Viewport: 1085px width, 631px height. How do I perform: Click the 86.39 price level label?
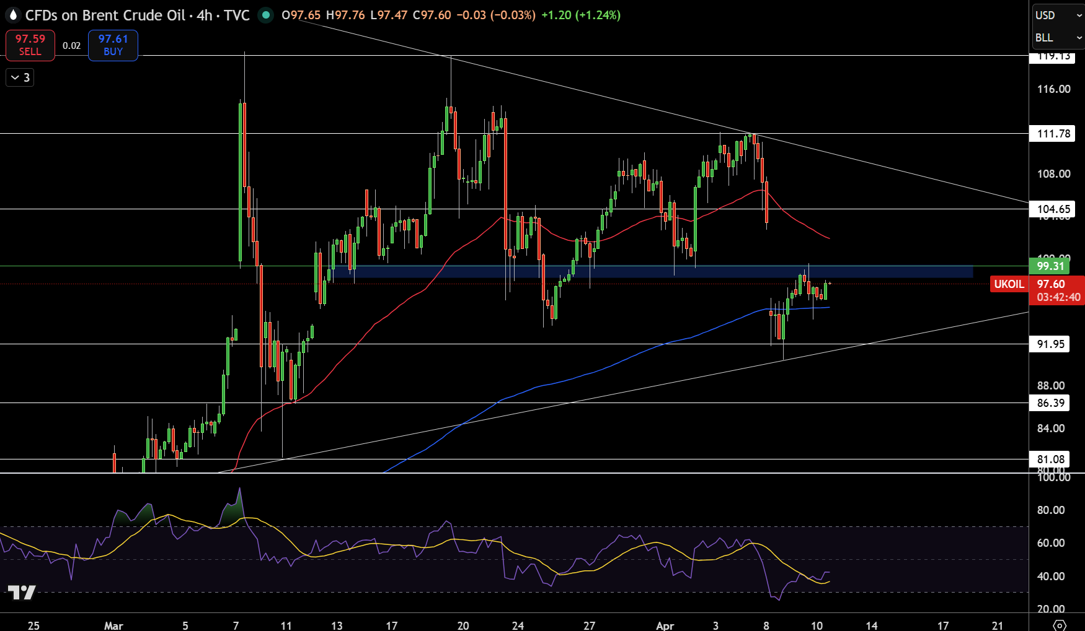[1050, 403]
